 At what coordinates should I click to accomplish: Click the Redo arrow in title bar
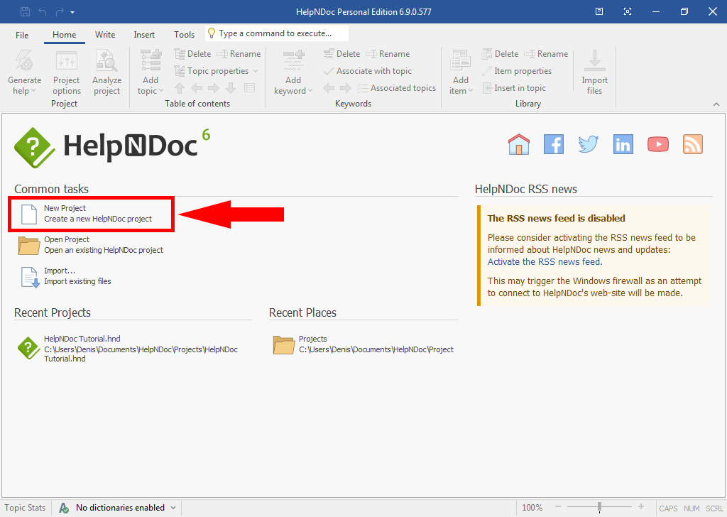click(x=60, y=12)
